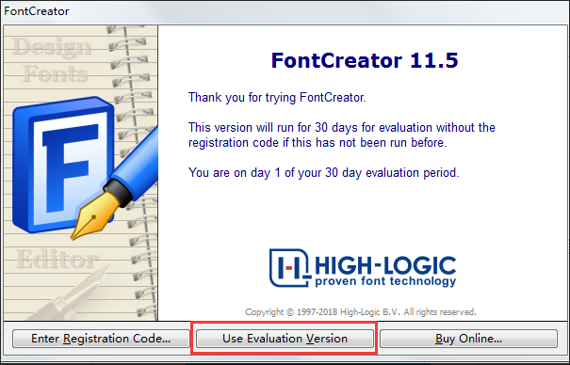Select the FontCreator 11.5 heading text
570x365 pixels.
[x=365, y=60]
